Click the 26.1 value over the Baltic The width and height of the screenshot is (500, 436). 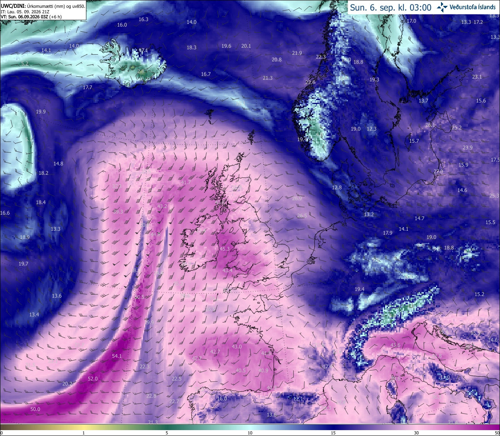coord(430,125)
